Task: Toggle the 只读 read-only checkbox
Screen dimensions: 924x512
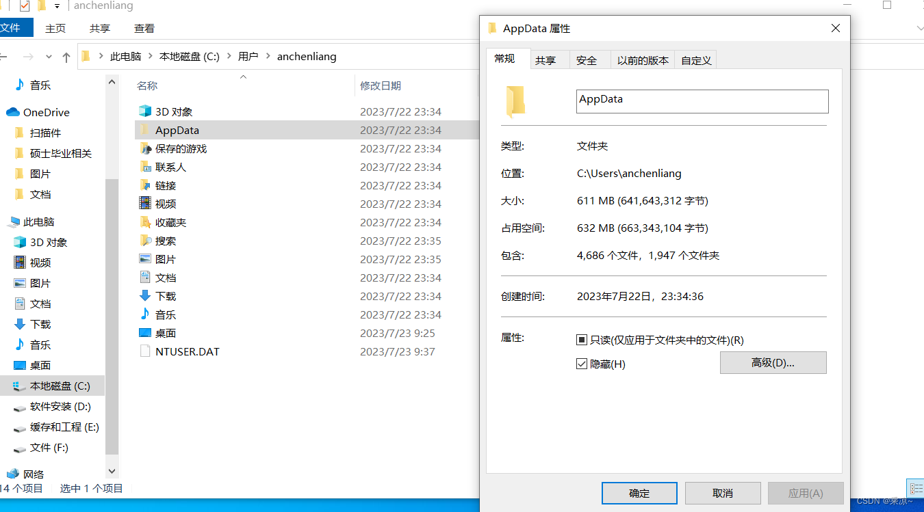Action: [x=582, y=340]
